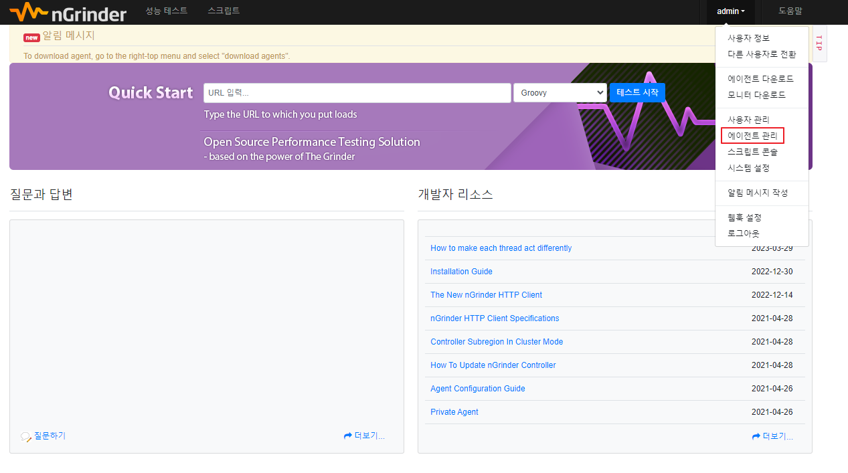Open the Installation Guide link
The width and height of the screenshot is (848, 473).
[x=461, y=272]
